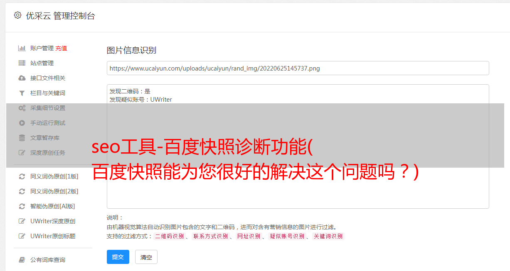Screen dimensions: 510x271
Task: Click the edit icon for UWriter深度原创
Action: pos(22,221)
